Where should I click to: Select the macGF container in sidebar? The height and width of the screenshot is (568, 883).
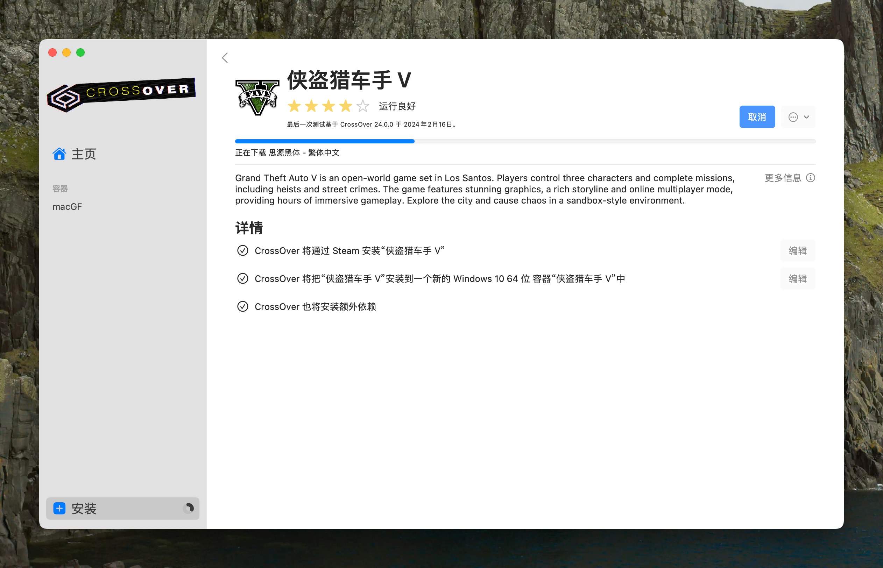coord(68,207)
